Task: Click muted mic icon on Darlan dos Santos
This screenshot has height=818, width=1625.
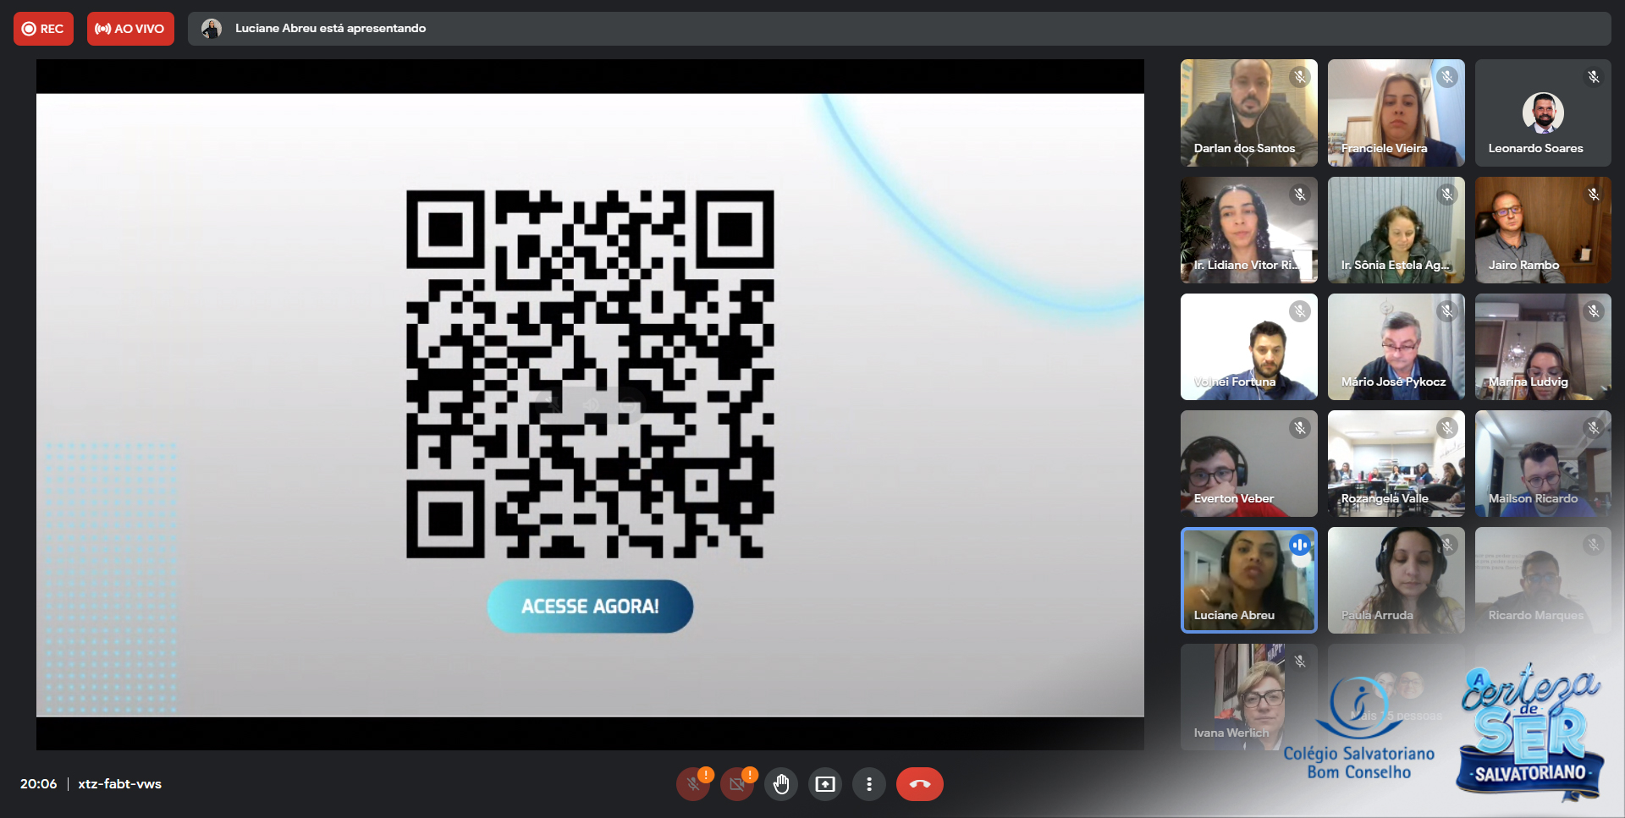Action: pos(1300,77)
